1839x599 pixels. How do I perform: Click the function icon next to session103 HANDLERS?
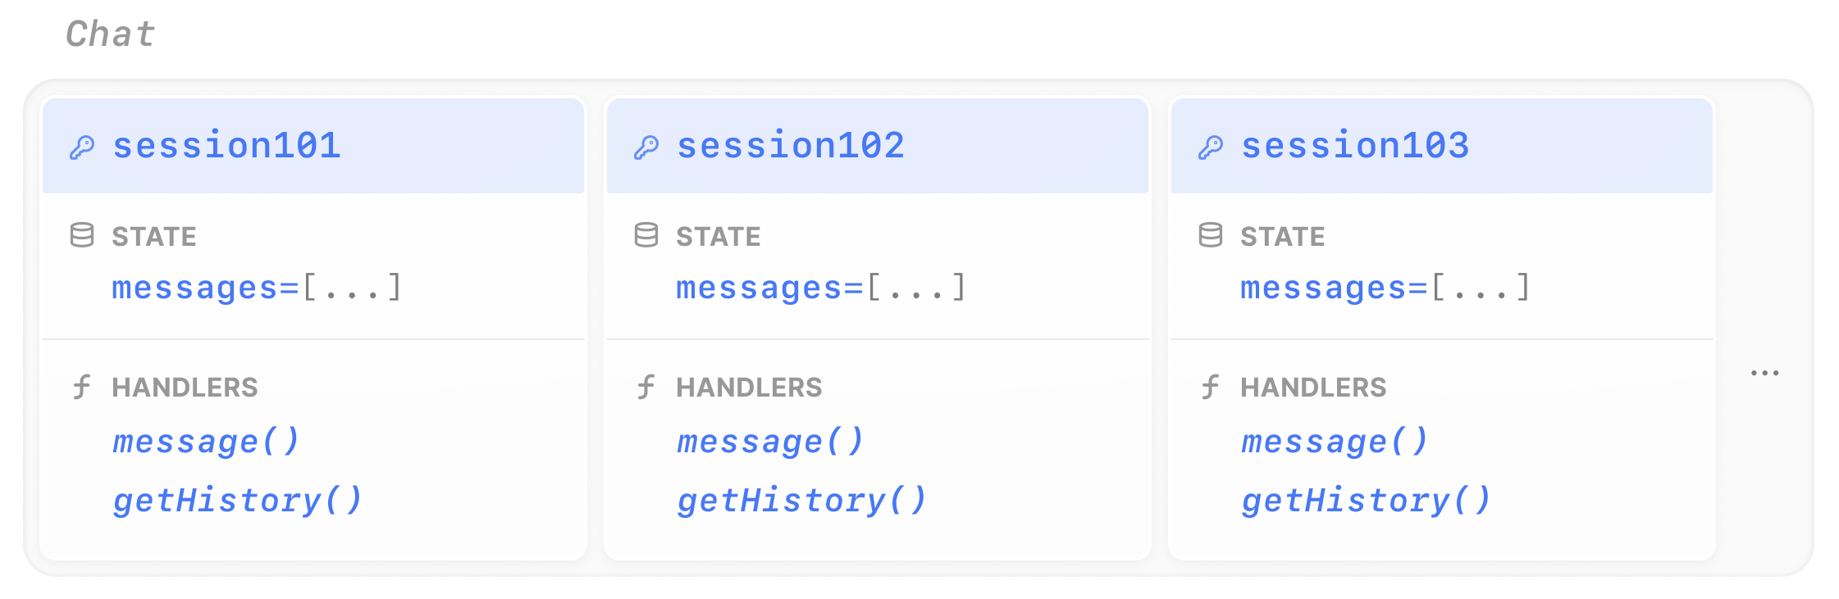coord(1210,387)
